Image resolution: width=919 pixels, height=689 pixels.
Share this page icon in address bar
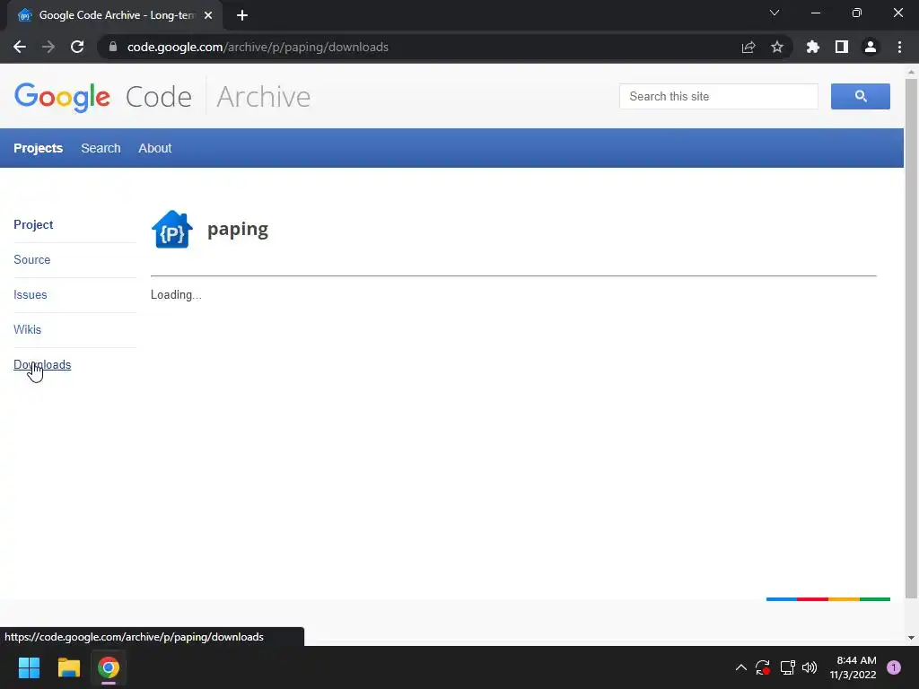pos(748,47)
